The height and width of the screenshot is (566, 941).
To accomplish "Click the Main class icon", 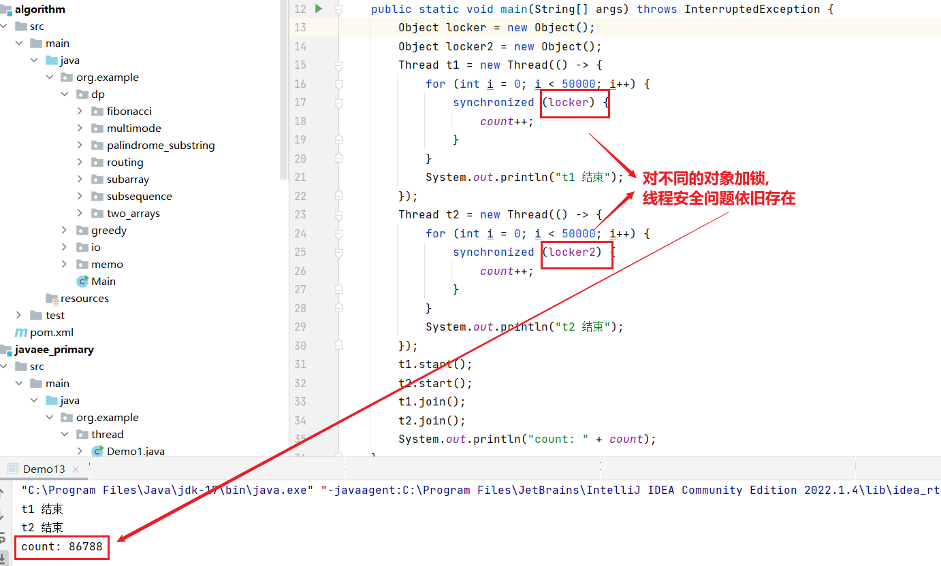I will 82,281.
